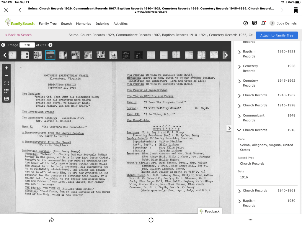Click the zoom in plus icon

[x=6, y=68]
